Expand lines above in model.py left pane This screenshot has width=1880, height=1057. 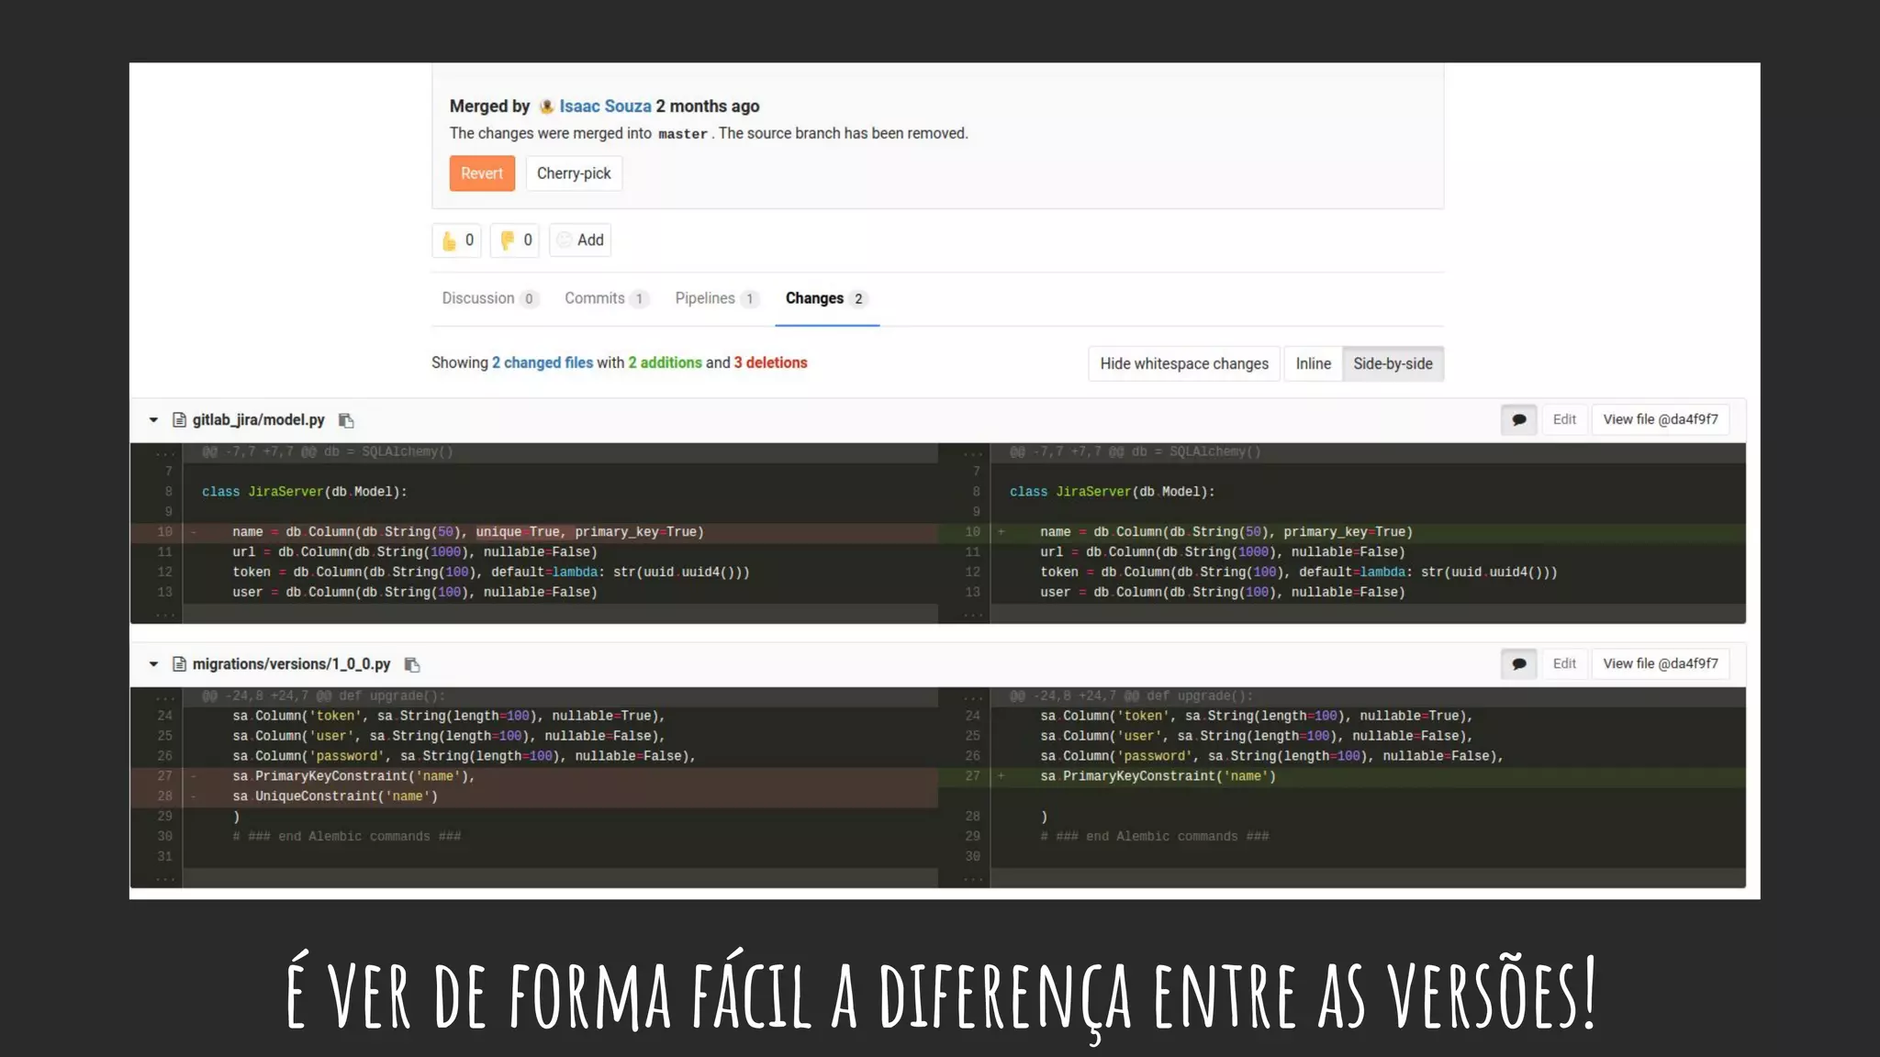click(165, 452)
